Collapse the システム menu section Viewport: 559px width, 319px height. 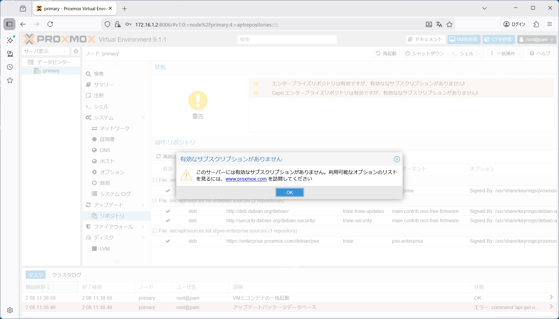tap(144, 118)
